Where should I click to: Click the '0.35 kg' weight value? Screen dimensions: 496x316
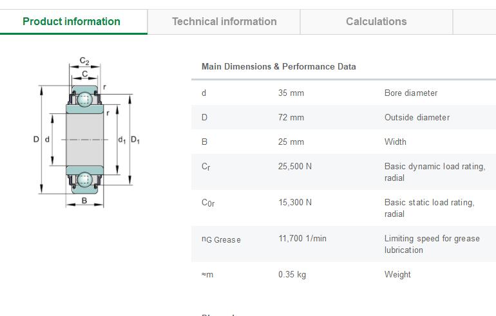pyautogui.click(x=292, y=274)
